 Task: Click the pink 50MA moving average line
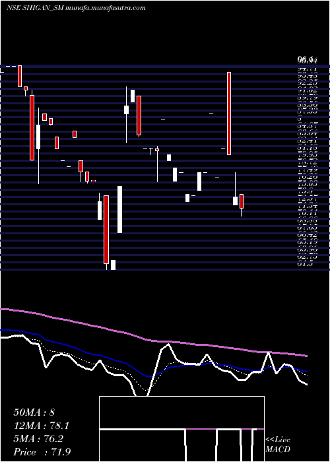pyautogui.click(x=153, y=341)
